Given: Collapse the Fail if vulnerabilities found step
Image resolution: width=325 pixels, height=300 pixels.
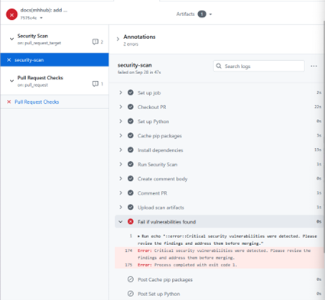Looking at the screenshot, I should pyautogui.click(x=121, y=221).
